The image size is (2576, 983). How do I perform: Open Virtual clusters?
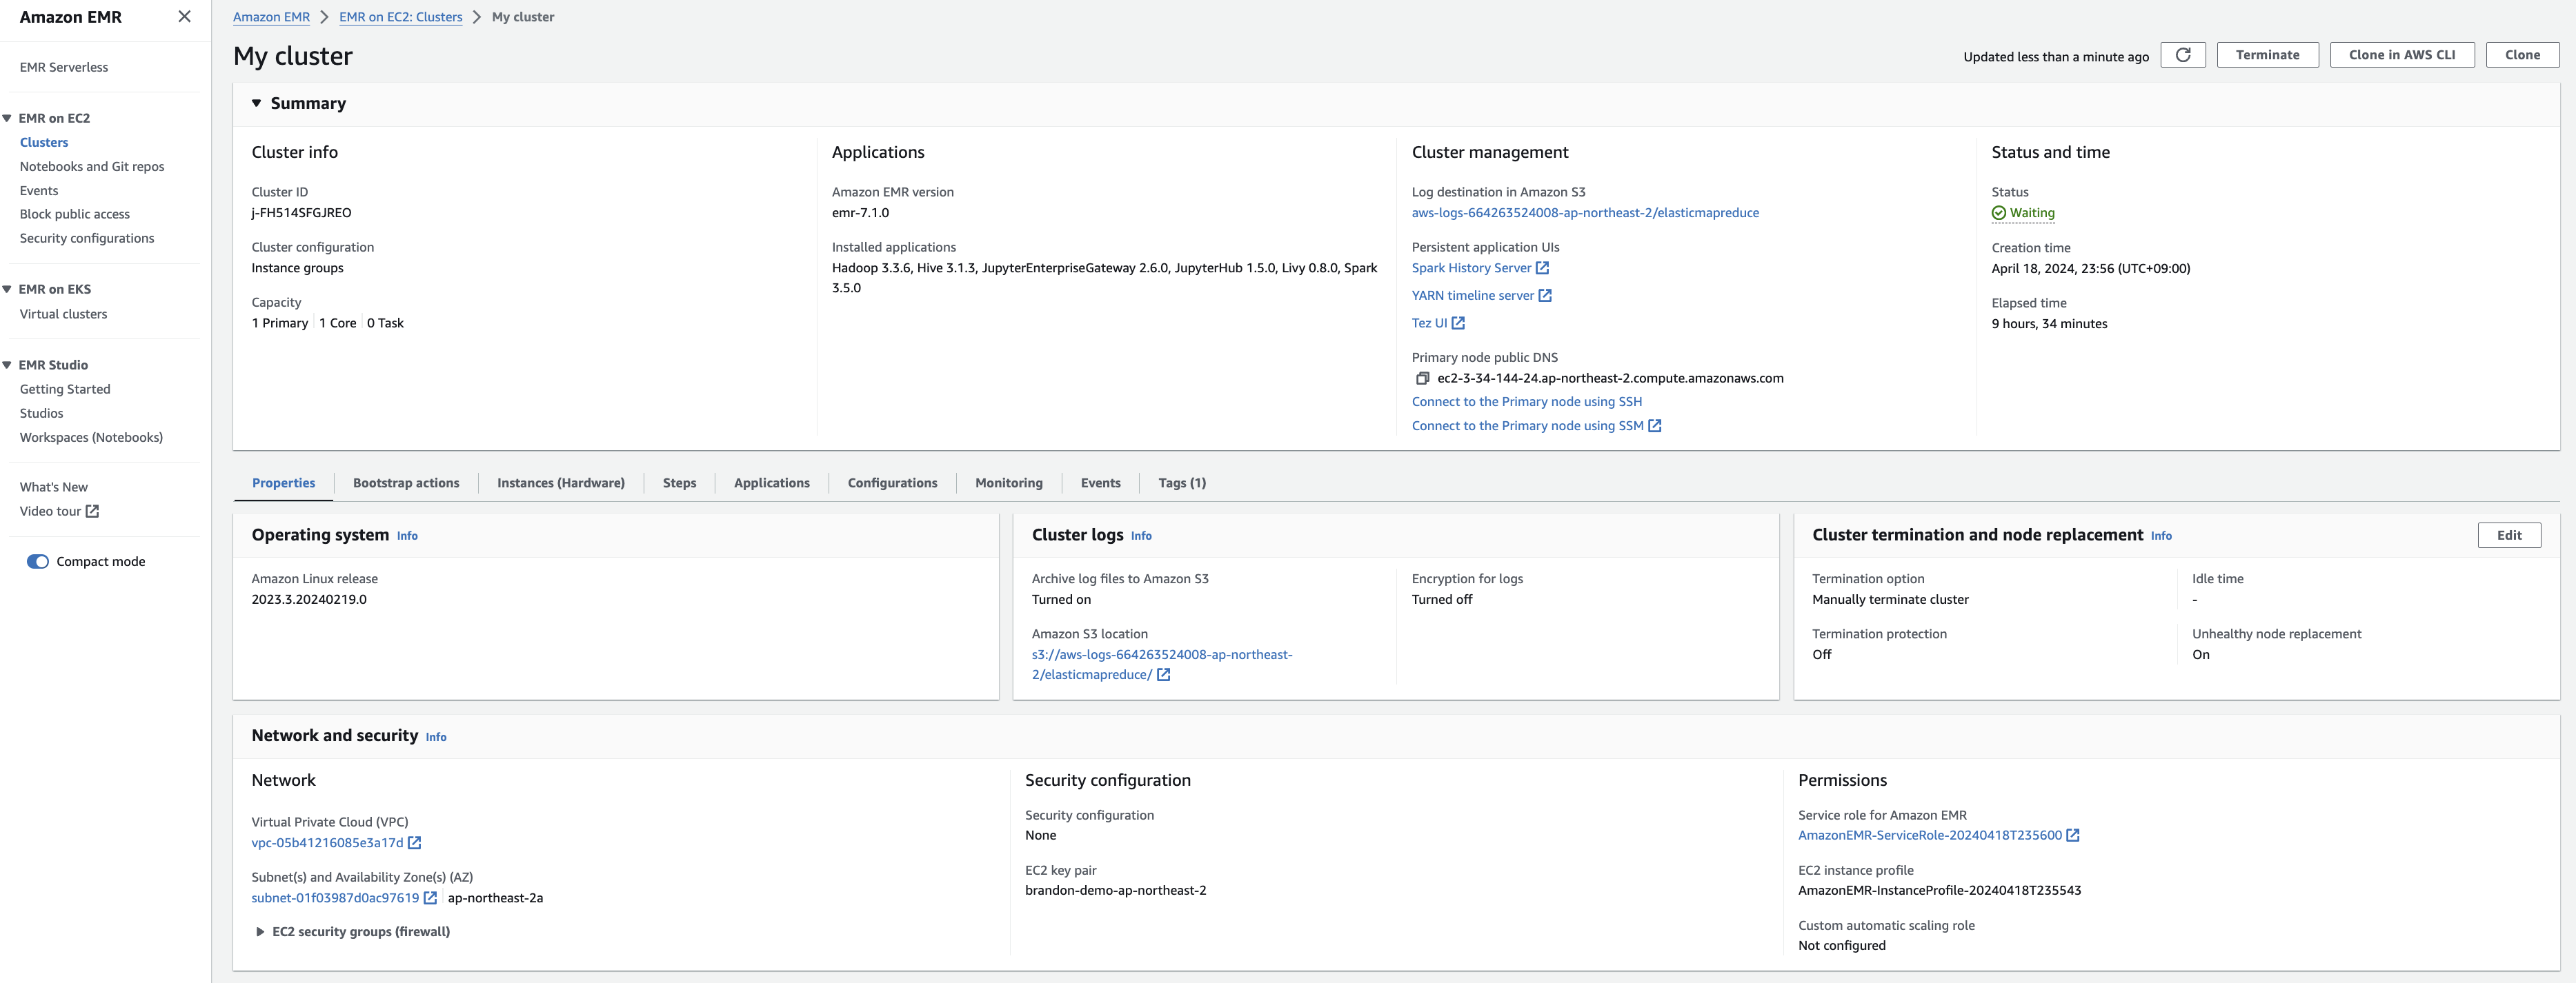[x=63, y=314]
